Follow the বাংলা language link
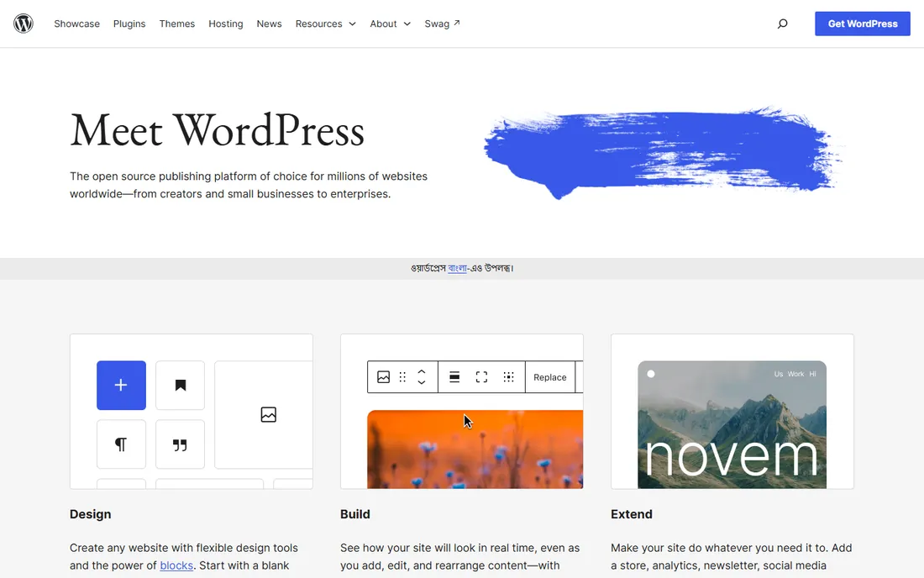 click(x=457, y=268)
